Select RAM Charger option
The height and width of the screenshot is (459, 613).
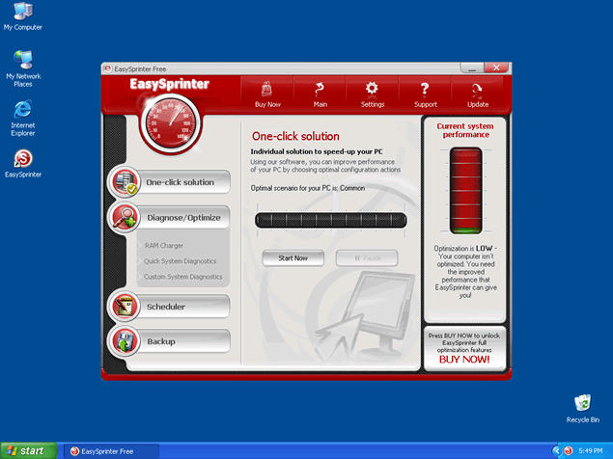click(x=164, y=246)
